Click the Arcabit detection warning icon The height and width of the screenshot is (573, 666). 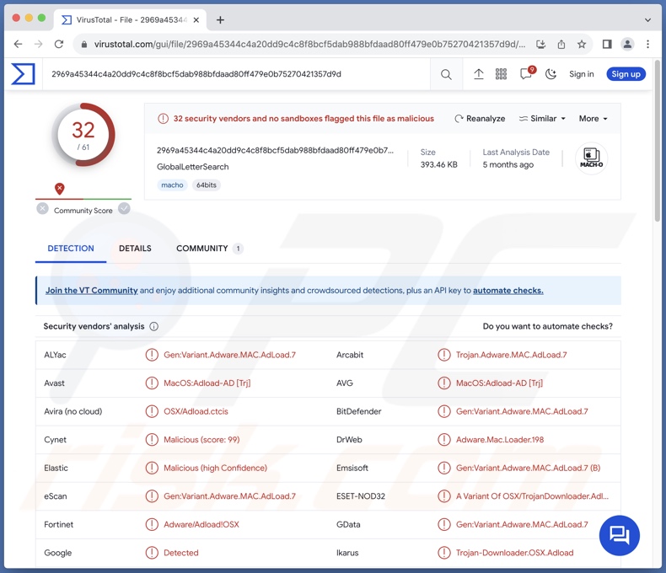pos(443,355)
